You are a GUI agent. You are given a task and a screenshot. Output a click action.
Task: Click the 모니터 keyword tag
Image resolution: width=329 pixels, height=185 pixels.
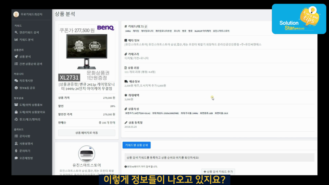point(177,31)
